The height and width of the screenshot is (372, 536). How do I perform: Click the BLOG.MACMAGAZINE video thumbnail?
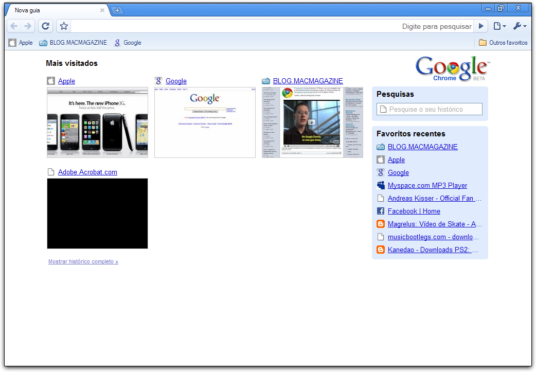(x=312, y=122)
